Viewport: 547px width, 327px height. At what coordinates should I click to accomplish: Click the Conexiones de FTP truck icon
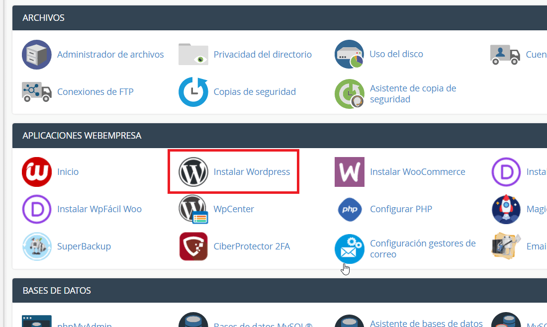(37, 92)
